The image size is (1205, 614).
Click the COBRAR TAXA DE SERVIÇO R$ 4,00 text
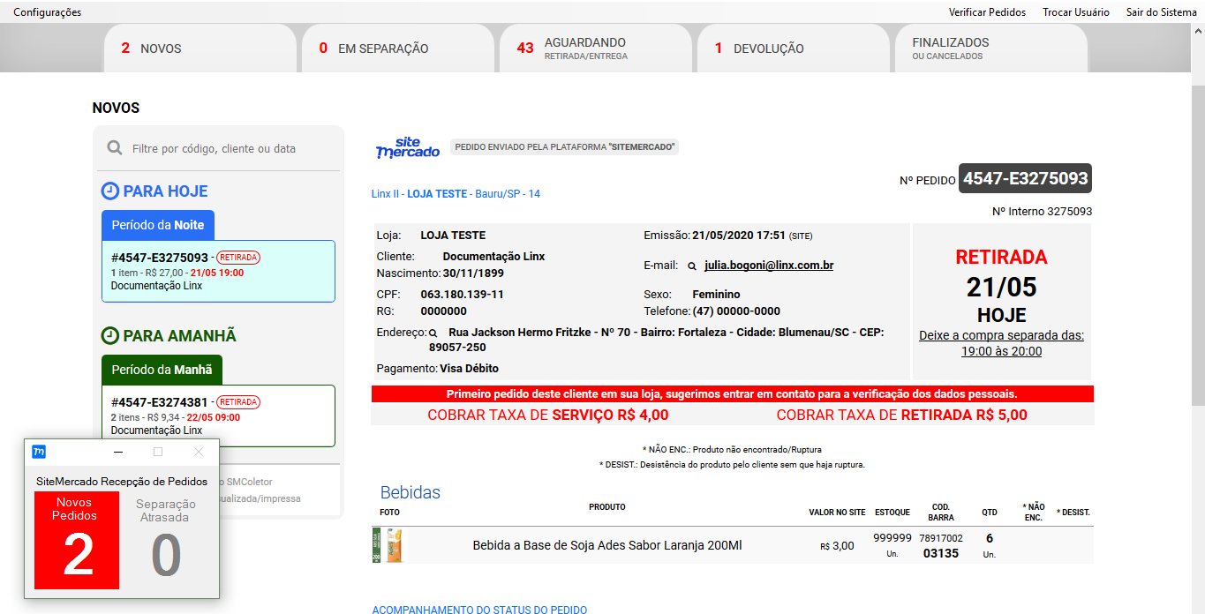pos(548,415)
